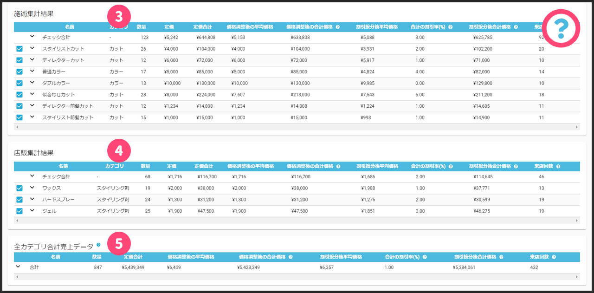Click horizontal scrollbar track under 店販集計結果 table
Viewport: 594px width, 293px height.
[297, 221]
